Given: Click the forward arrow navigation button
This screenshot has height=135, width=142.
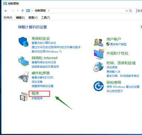Looking at the screenshot, I should pos(12,11).
